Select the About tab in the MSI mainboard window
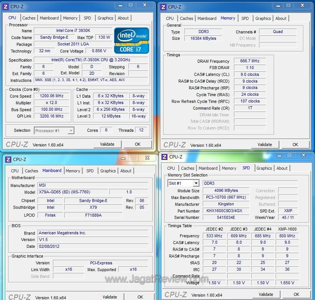The width and height of the screenshot is (315, 300). pos(126,171)
